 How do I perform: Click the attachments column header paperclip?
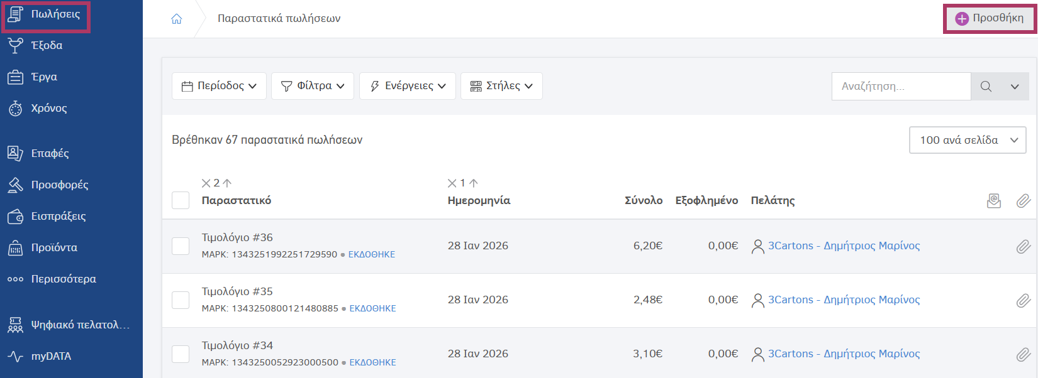point(1024,201)
